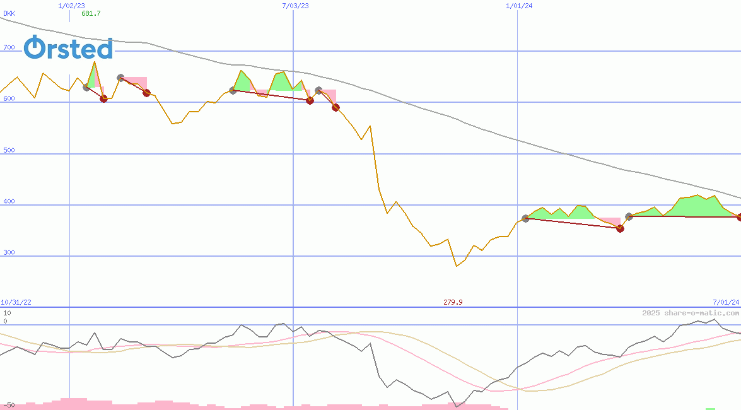741x410 pixels.
Task: Click the 10/31/22 start date label
Action: tap(16, 303)
